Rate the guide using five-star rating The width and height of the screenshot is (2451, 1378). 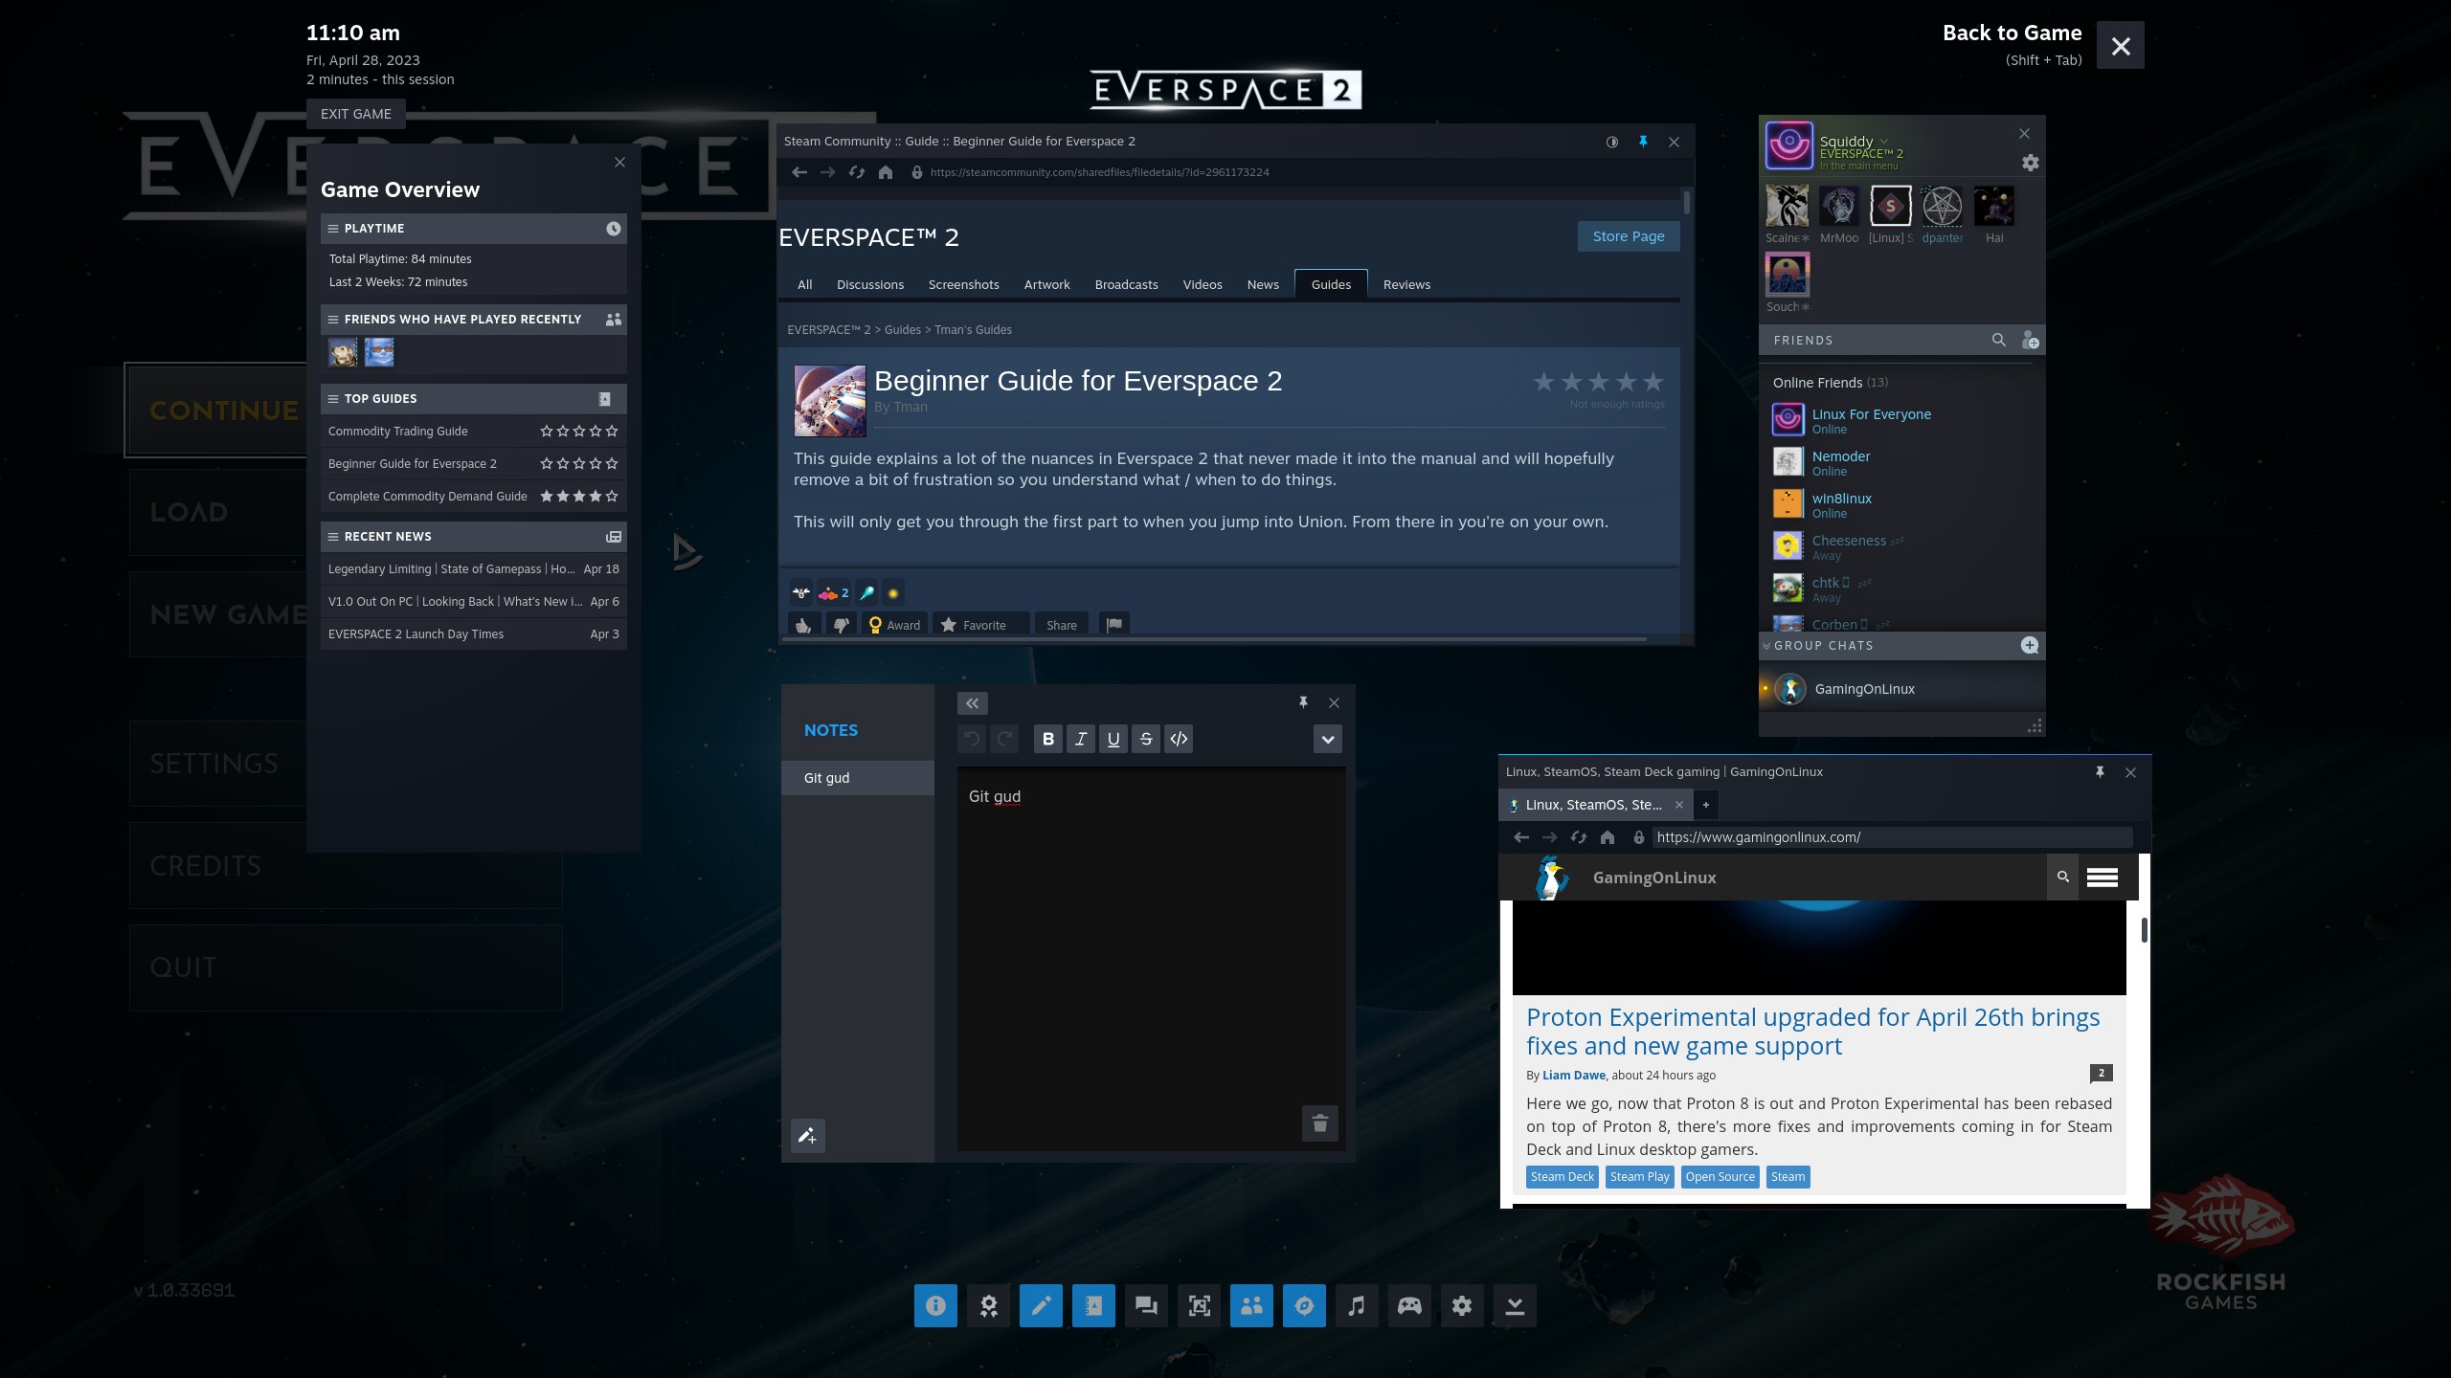tap(1598, 383)
